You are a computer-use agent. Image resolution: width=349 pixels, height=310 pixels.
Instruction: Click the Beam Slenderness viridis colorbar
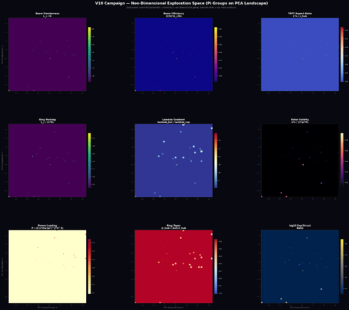pyautogui.click(x=89, y=55)
